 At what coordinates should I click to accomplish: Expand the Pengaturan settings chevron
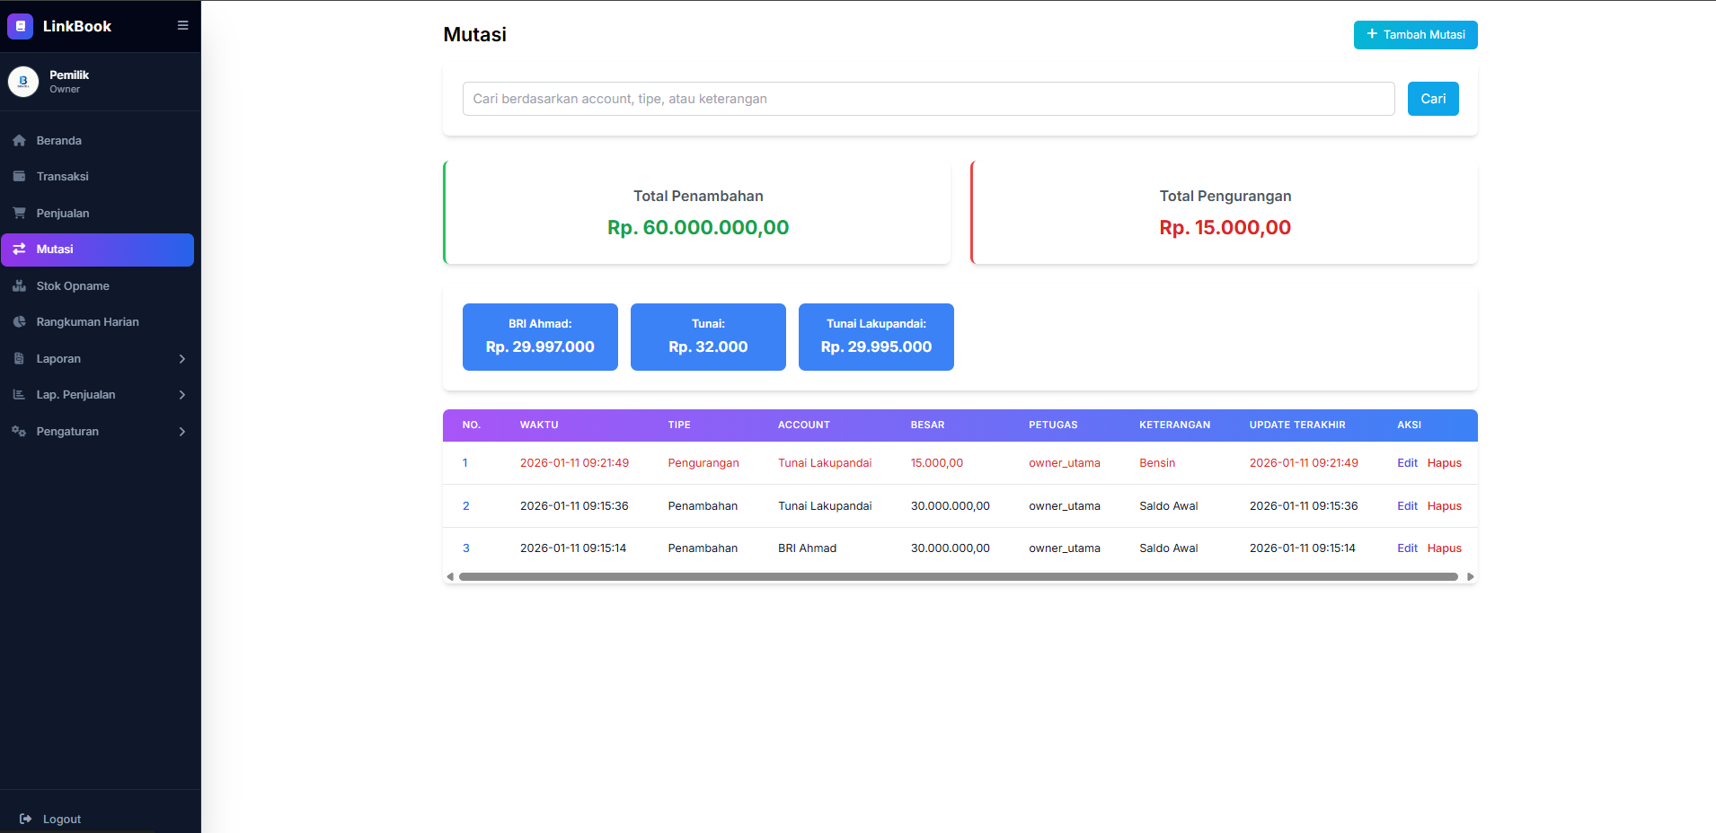tap(182, 432)
